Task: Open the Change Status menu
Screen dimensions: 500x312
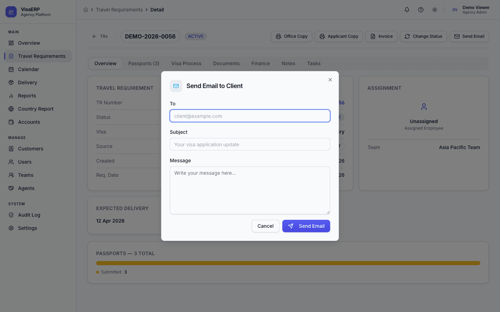Action: (423, 36)
